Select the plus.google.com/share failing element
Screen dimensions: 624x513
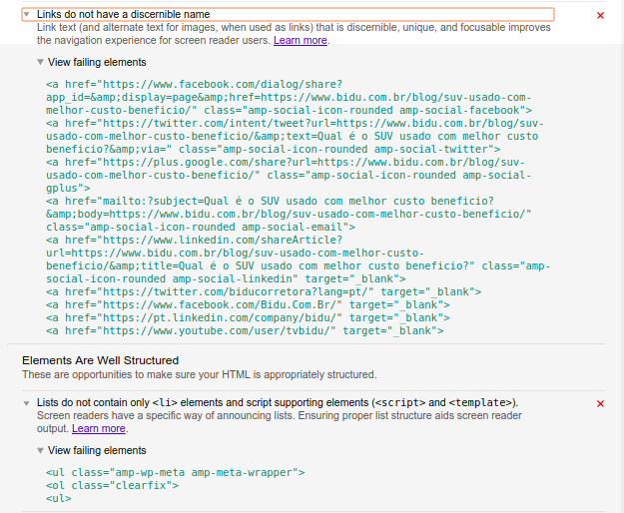[289, 175]
